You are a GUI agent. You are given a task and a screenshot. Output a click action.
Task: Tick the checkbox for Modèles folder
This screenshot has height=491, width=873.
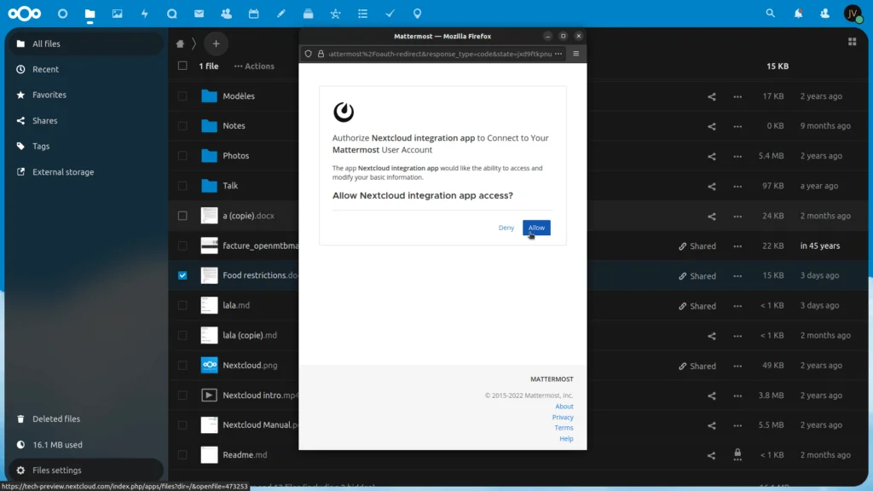click(x=182, y=95)
